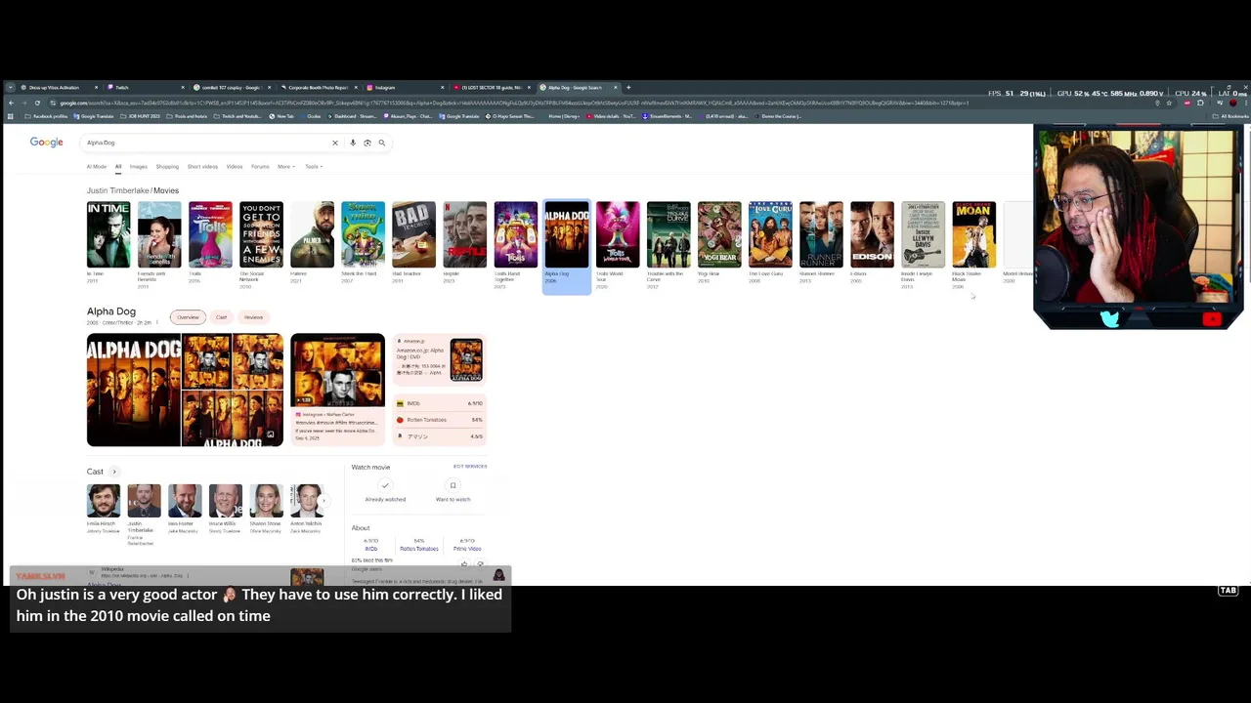Click Edit services link
This screenshot has width=1251, height=703.
point(470,467)
